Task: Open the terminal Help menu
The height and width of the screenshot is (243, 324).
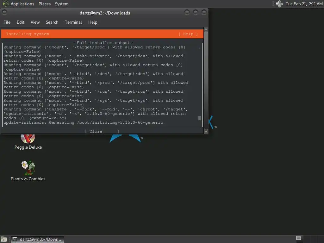Action: [x=93, y=22]
